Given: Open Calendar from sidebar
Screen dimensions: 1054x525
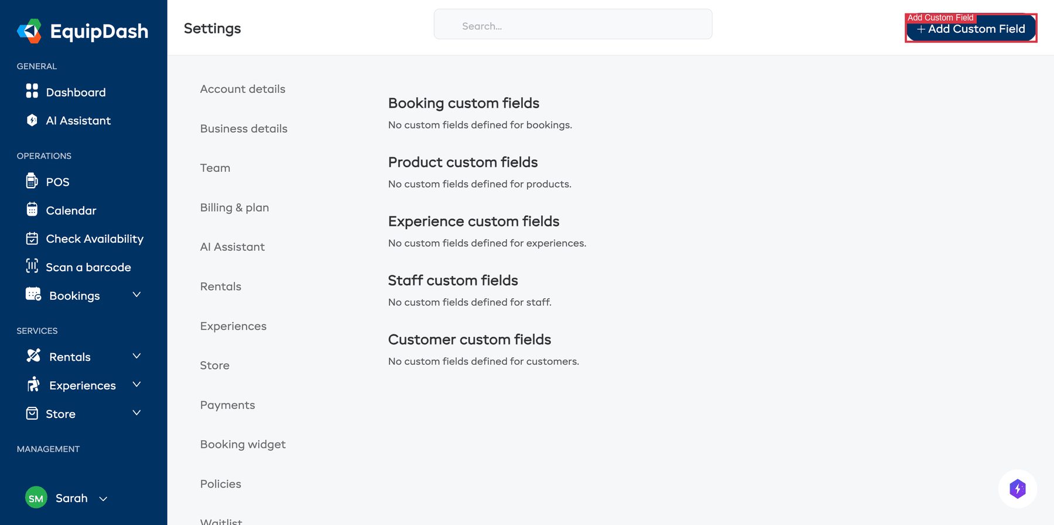Looking at the screenshot, I should pyautogui.click(x=71, y=210).
